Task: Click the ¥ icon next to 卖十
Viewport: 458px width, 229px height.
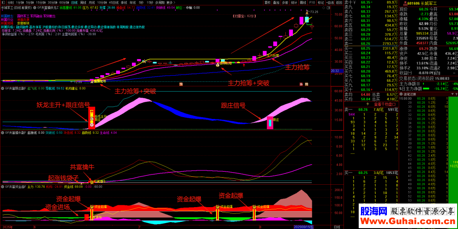Action: click(355, 2)
